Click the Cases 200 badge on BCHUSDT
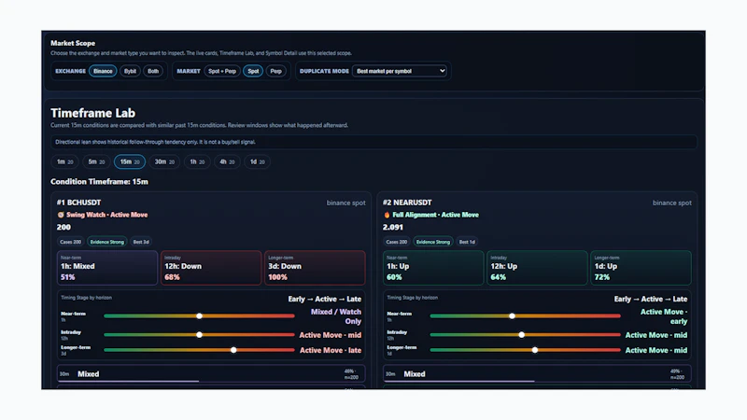Viewport: 747px width, 420px height. pyautogui.click(x=71, y=242)
